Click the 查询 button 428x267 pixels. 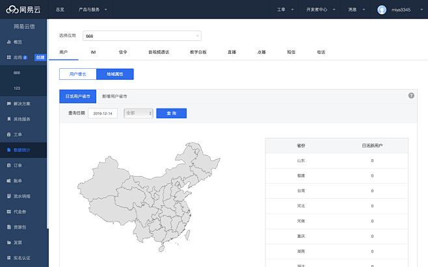click(171, 113)
